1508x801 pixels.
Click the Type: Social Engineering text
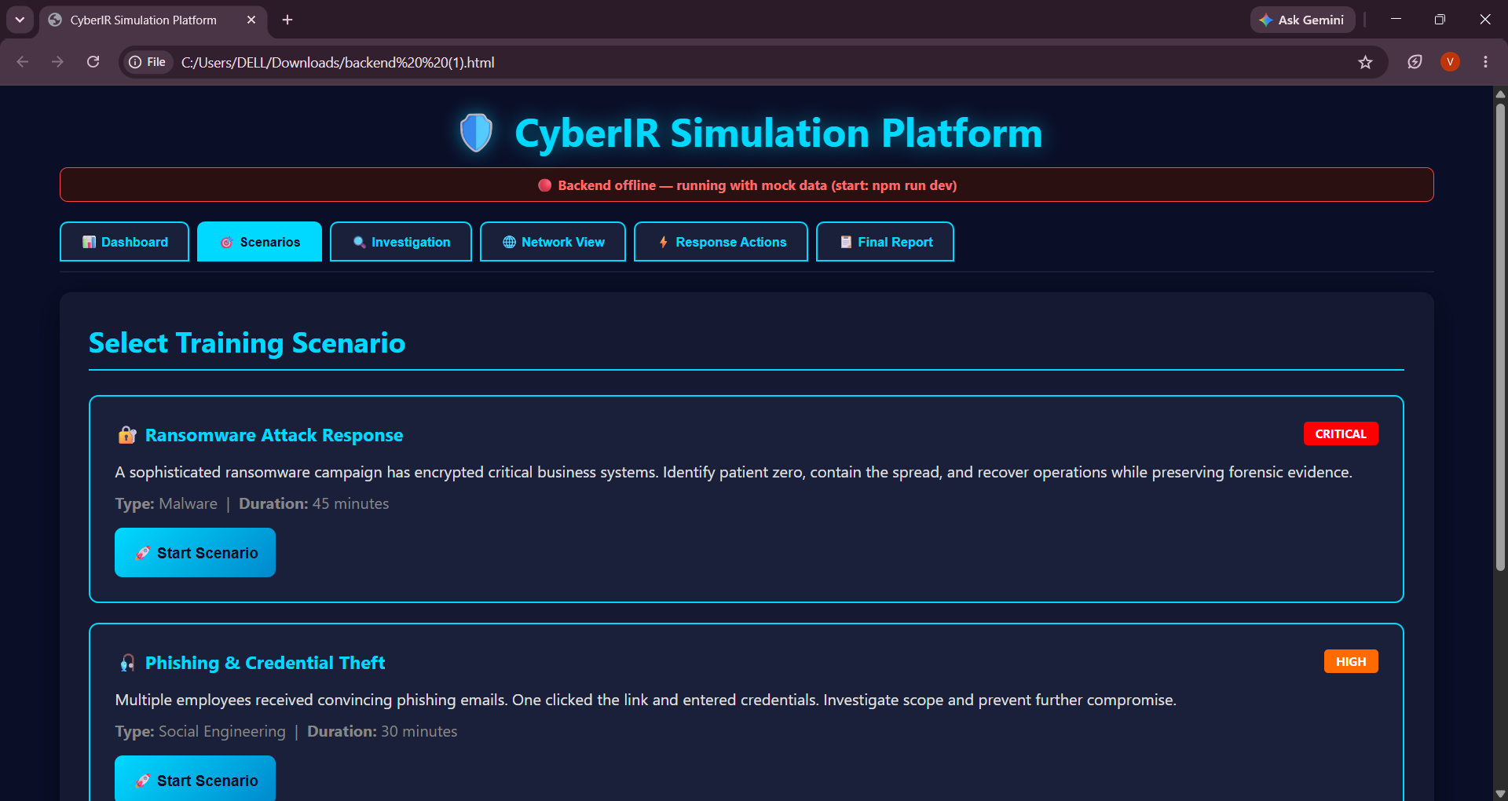200,731
